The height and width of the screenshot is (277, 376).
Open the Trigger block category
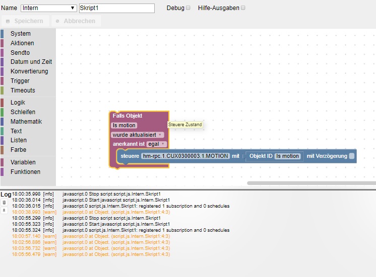pyautogui.click(x=28, y=81)
